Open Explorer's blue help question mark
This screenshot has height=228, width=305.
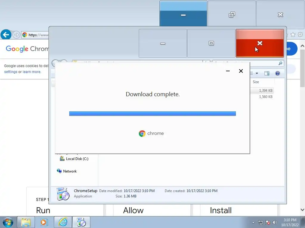point(278,73)
